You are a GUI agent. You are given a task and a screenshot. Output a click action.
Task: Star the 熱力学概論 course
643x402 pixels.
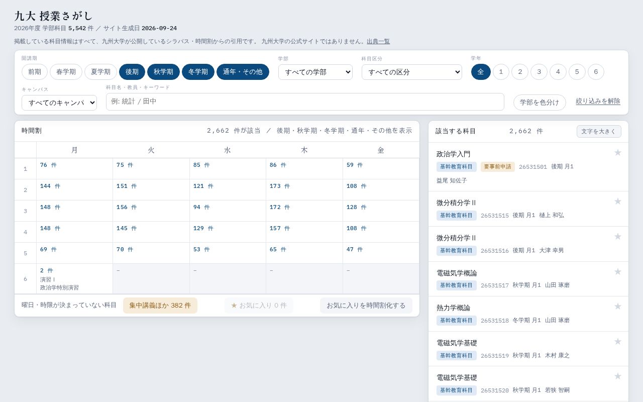coord(618,306)
